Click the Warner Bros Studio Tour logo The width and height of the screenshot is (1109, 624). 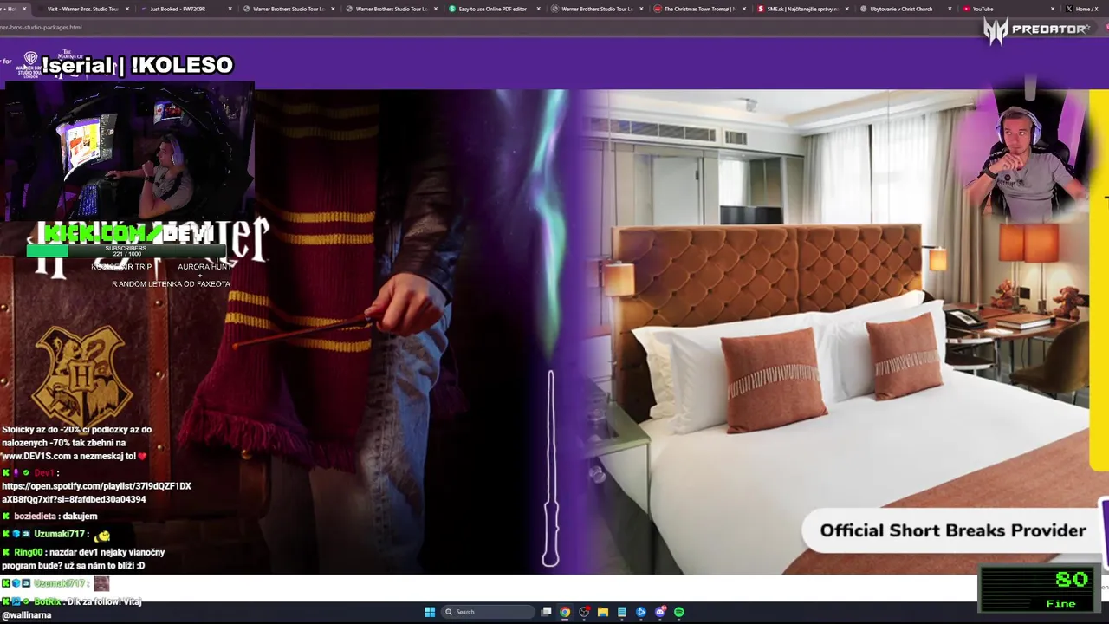[x=31, y=62]
